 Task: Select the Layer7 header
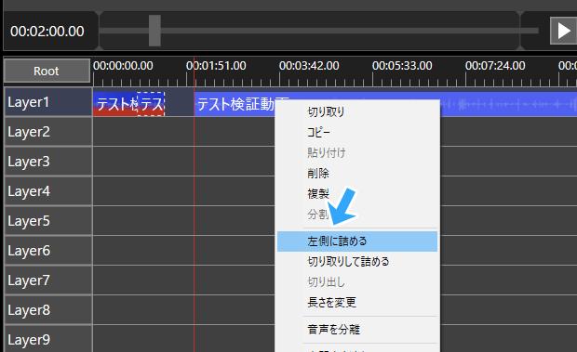click(47, 280)
